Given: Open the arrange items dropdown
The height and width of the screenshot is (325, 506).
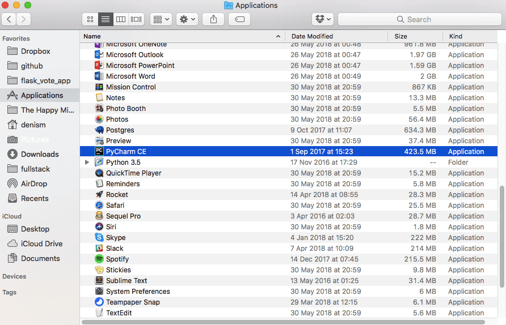Looking at the screenshot, I should coord(161,19).
